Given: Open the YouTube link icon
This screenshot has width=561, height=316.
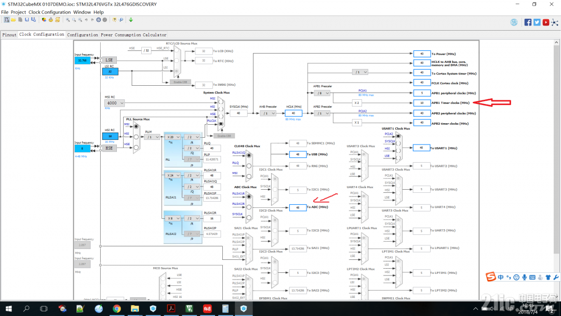Looking at the screenshot, I should [x=545, y=22].
